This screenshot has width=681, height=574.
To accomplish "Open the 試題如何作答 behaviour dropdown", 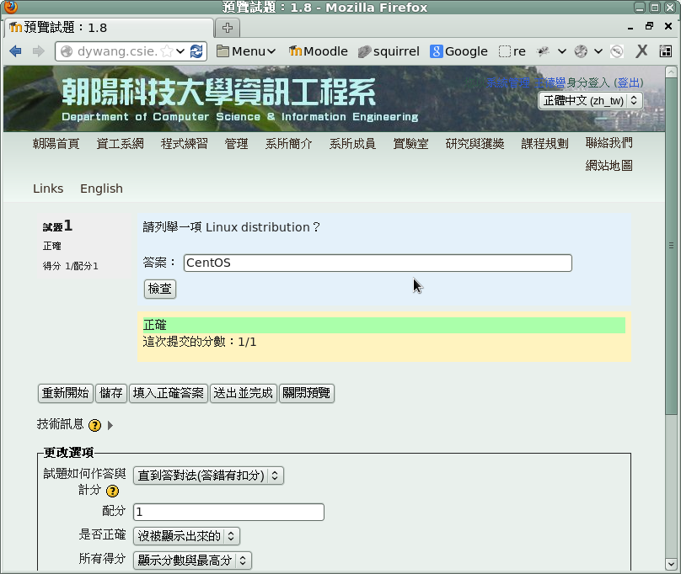I will point(208,476).
